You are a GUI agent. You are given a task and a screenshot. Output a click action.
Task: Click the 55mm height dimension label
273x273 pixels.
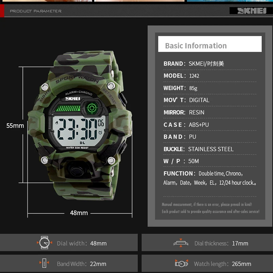(15, 126)
